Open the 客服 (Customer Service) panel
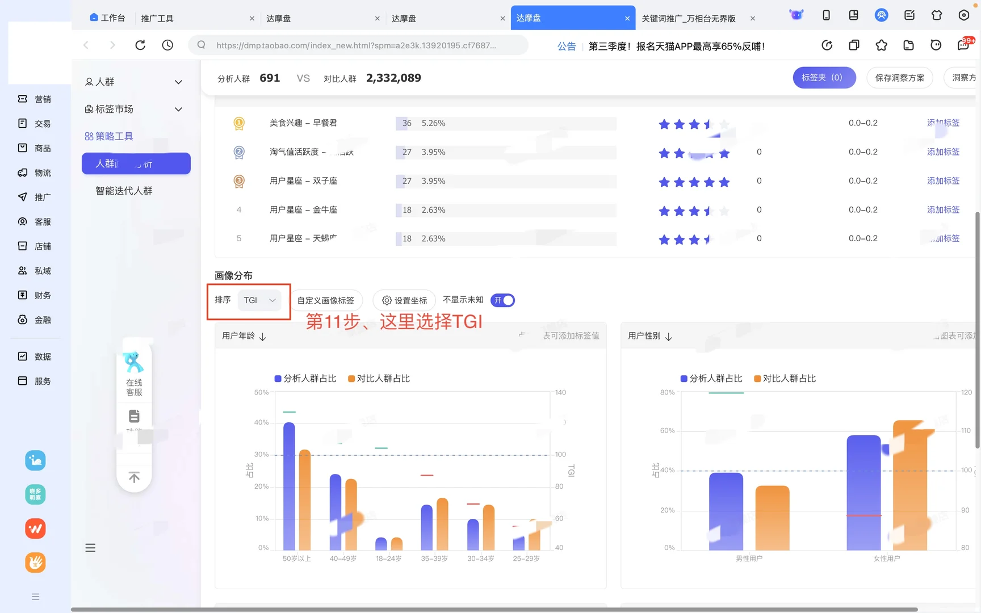The height and width of the screenshot is (613, 981). pos(35,221)
